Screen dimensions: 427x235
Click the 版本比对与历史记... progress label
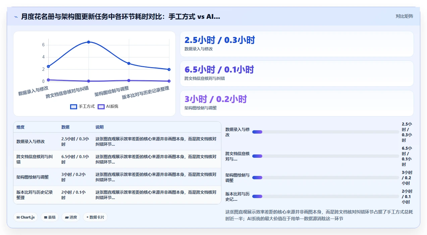[237, 197]
